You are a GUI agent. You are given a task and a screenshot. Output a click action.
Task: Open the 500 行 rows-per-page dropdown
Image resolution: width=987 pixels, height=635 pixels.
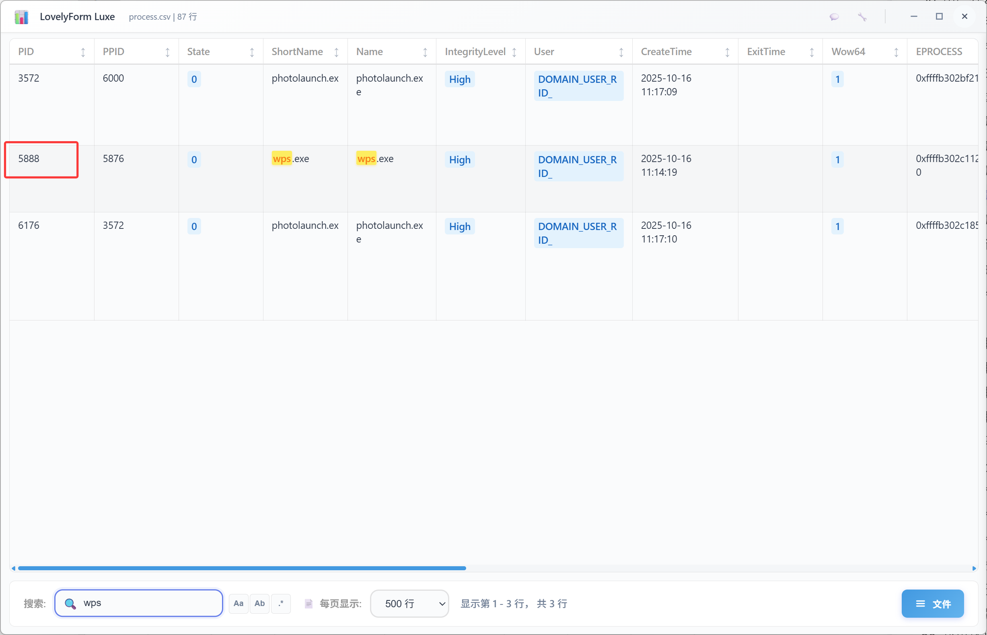pos(409,604)
